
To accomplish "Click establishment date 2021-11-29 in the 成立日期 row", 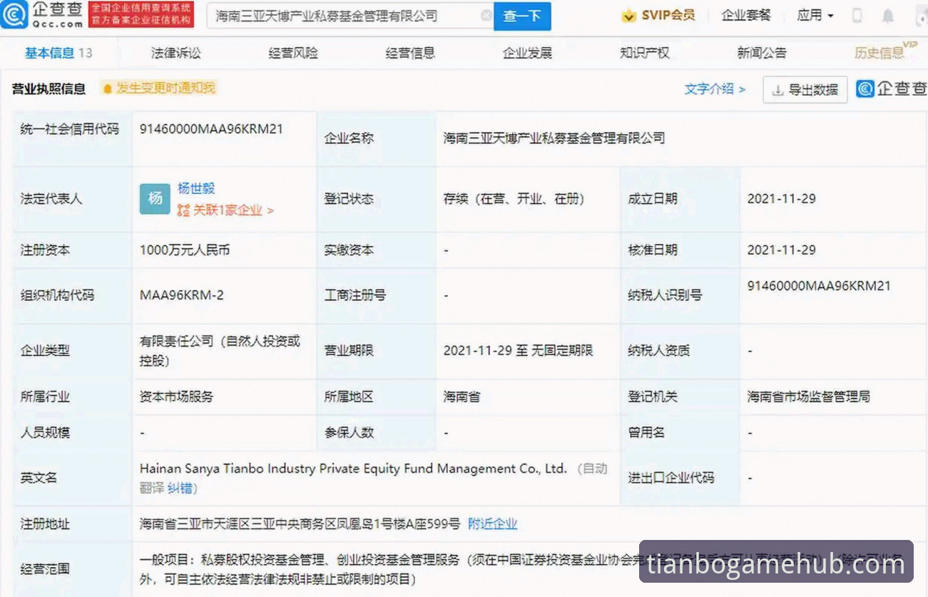I will [781, 199].
